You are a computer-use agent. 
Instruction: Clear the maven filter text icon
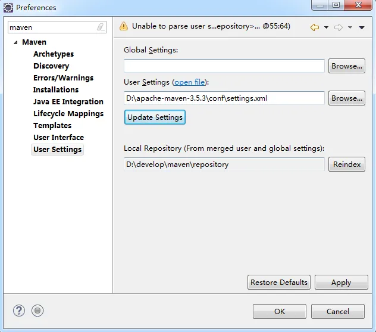coord(101,27)
